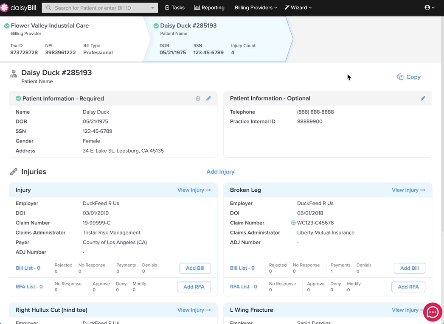View the 'Injury' card details

[x=194, y=190]
